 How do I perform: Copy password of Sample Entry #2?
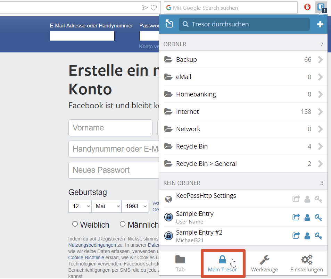click(x=318, y=236)
